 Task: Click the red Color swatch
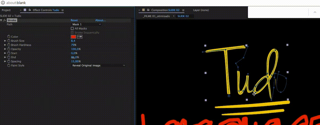pyautogui.click(x=73, y=37)
